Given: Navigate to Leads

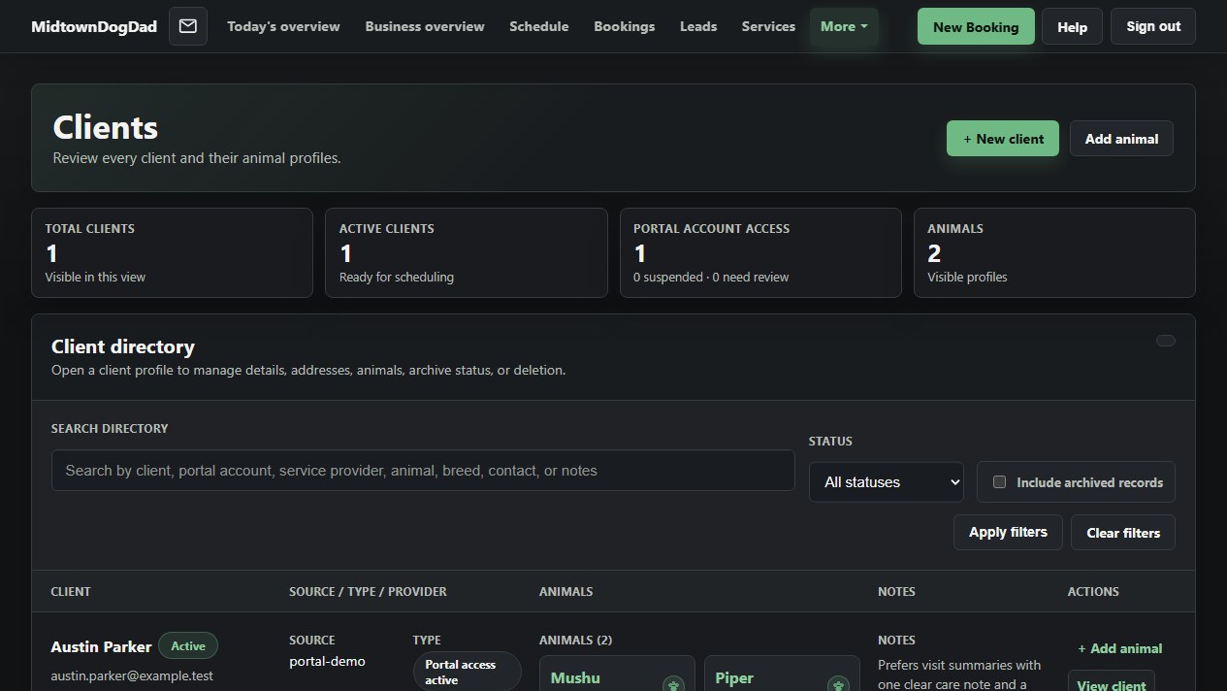Looking at the screenshot, I should 698,26.
